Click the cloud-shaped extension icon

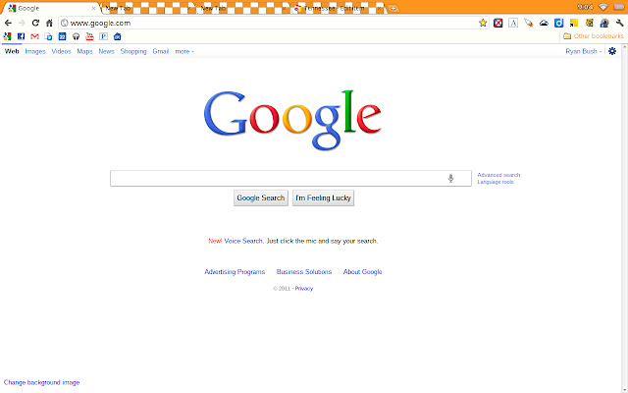[544, 23]
